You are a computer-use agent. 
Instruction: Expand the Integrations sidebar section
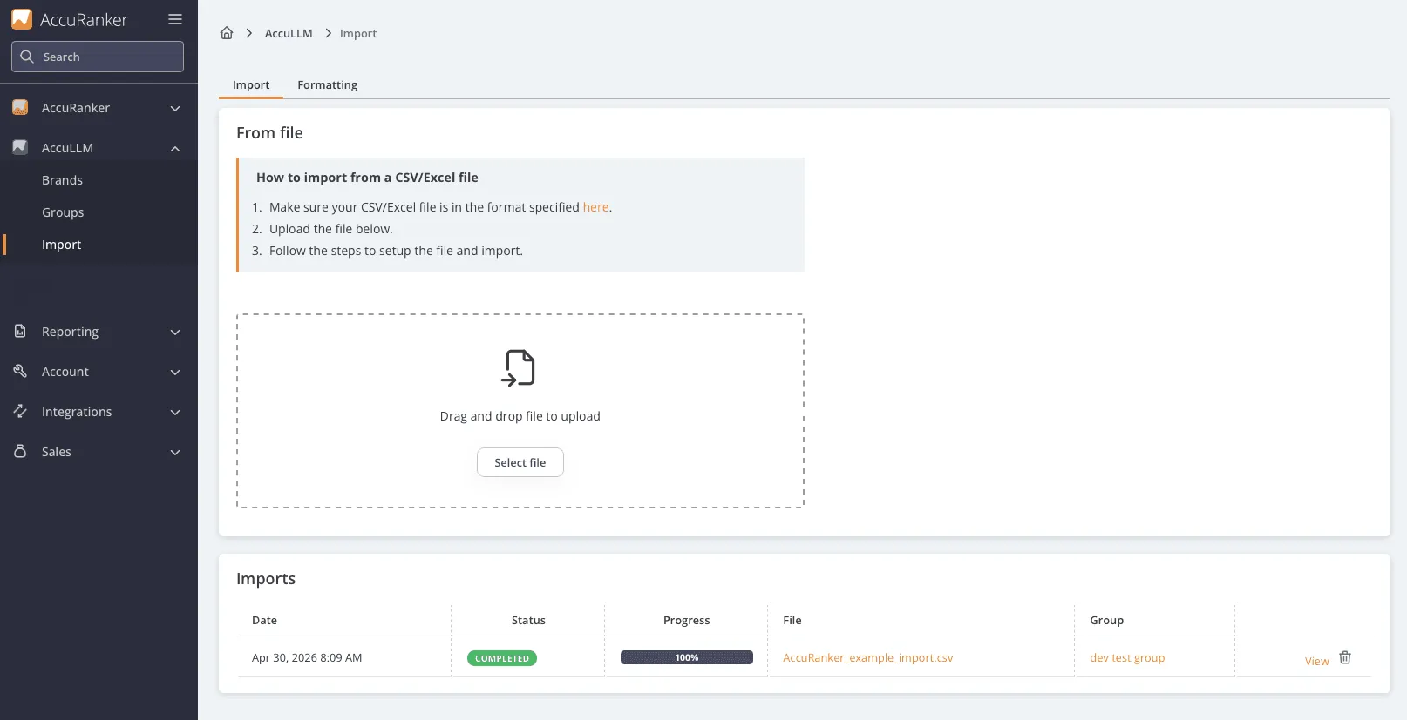point(175,412)
